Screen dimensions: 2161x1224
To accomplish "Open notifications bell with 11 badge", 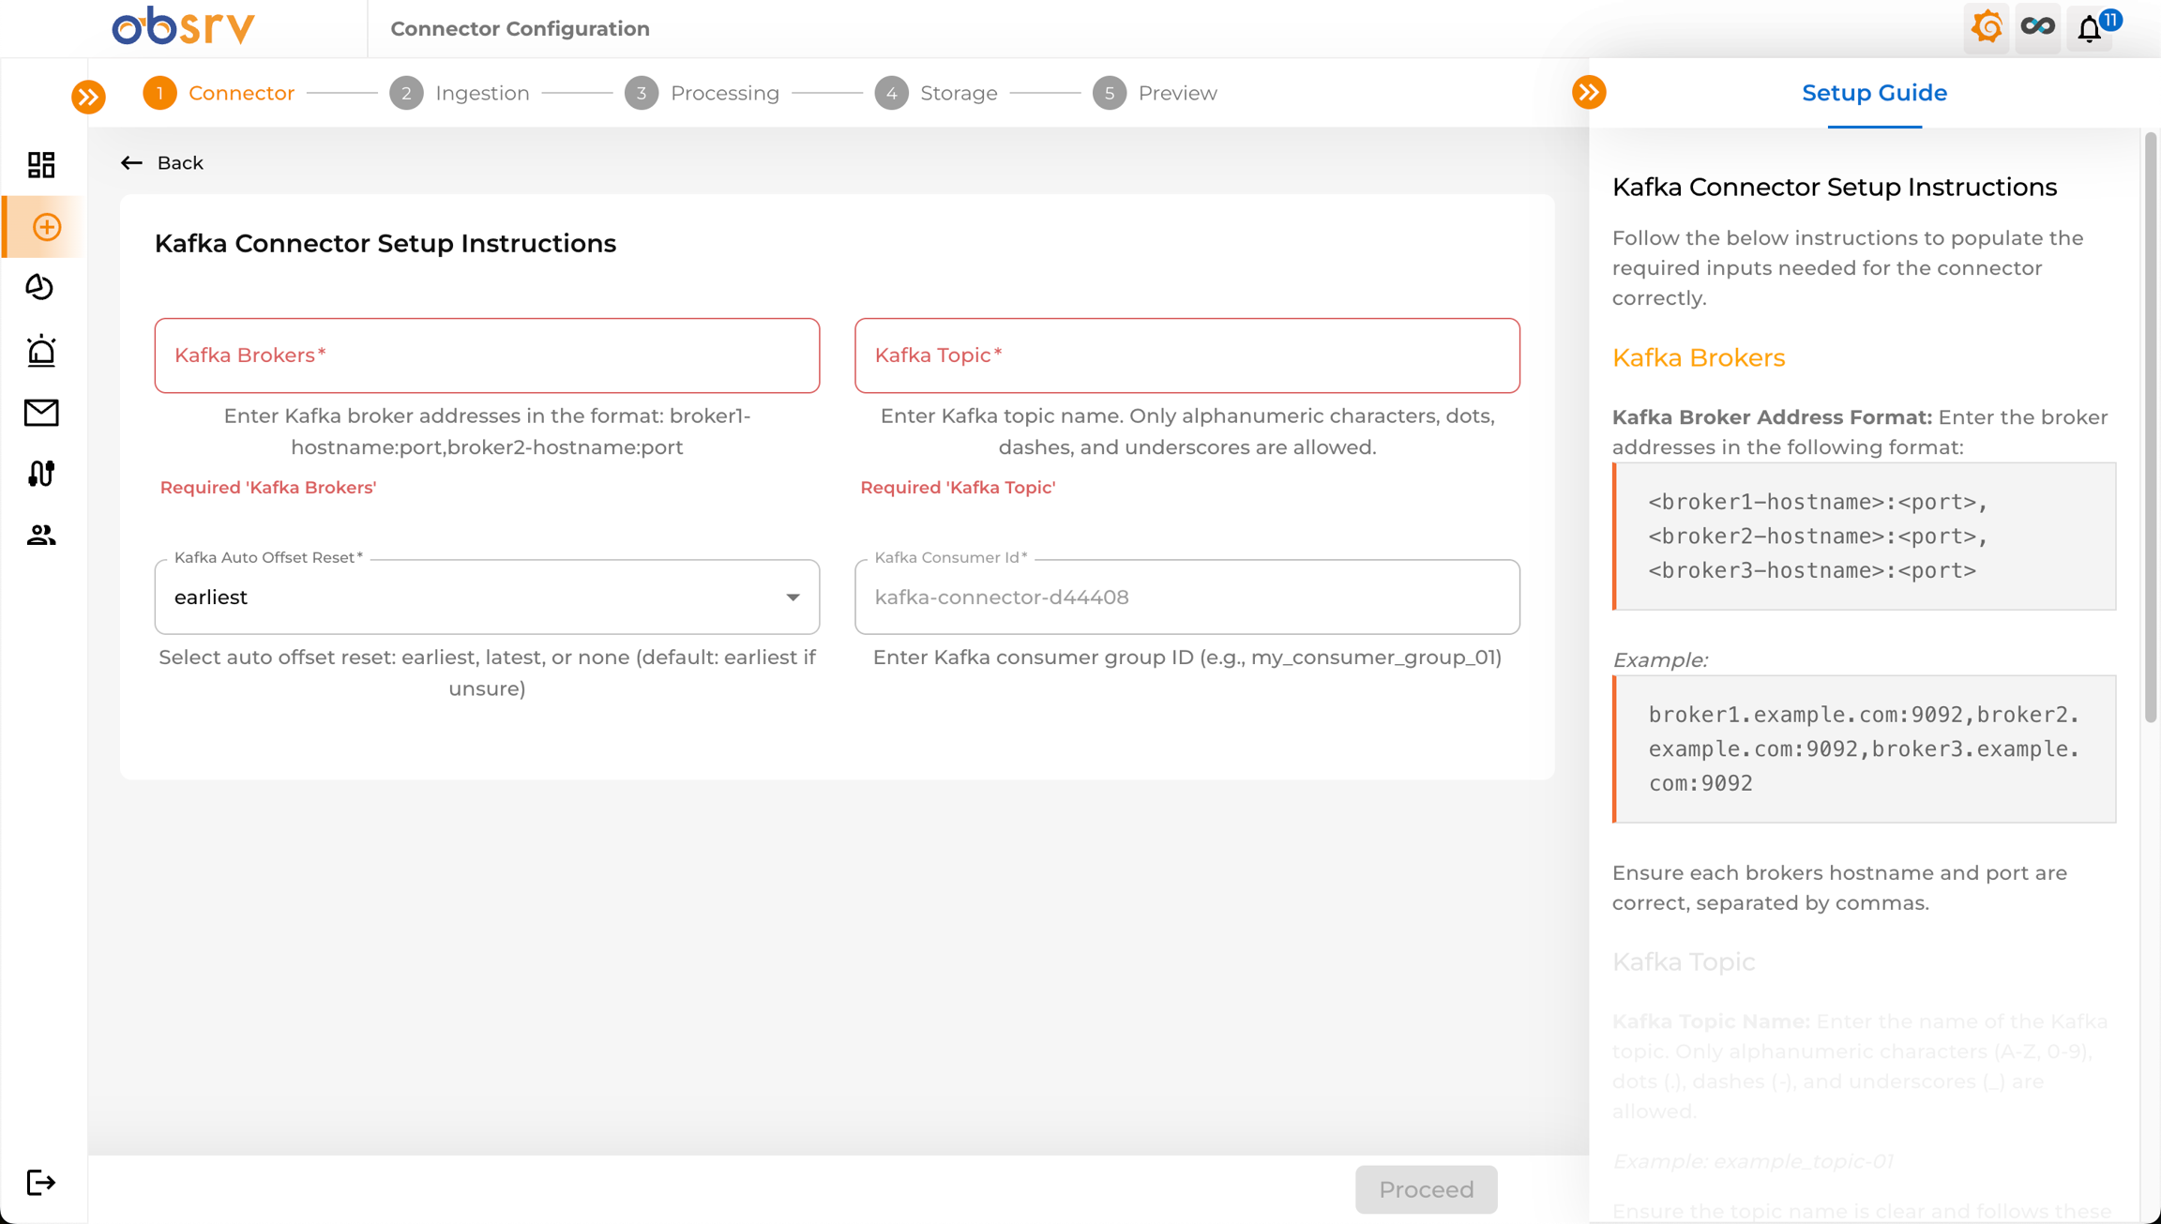I will (2092, 28).
